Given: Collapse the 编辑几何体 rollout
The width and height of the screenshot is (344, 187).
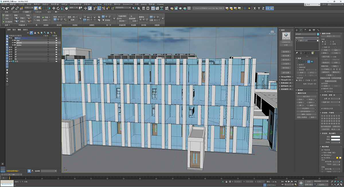Looking at the screenshot, I should (x=326, y=34).
